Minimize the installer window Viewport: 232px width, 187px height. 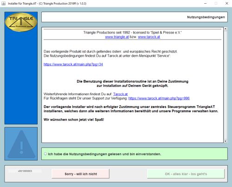point(206,3)
